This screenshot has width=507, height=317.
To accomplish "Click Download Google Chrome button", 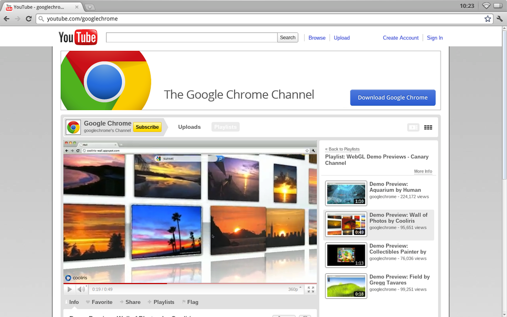I will coord(392,98).
